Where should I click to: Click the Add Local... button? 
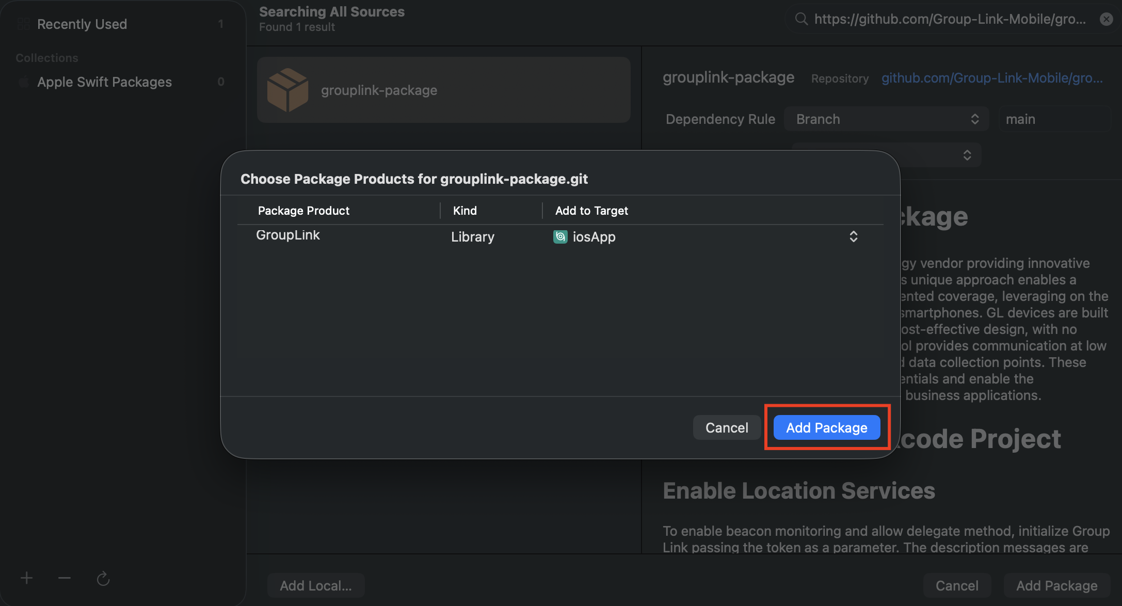click(316, 585)
